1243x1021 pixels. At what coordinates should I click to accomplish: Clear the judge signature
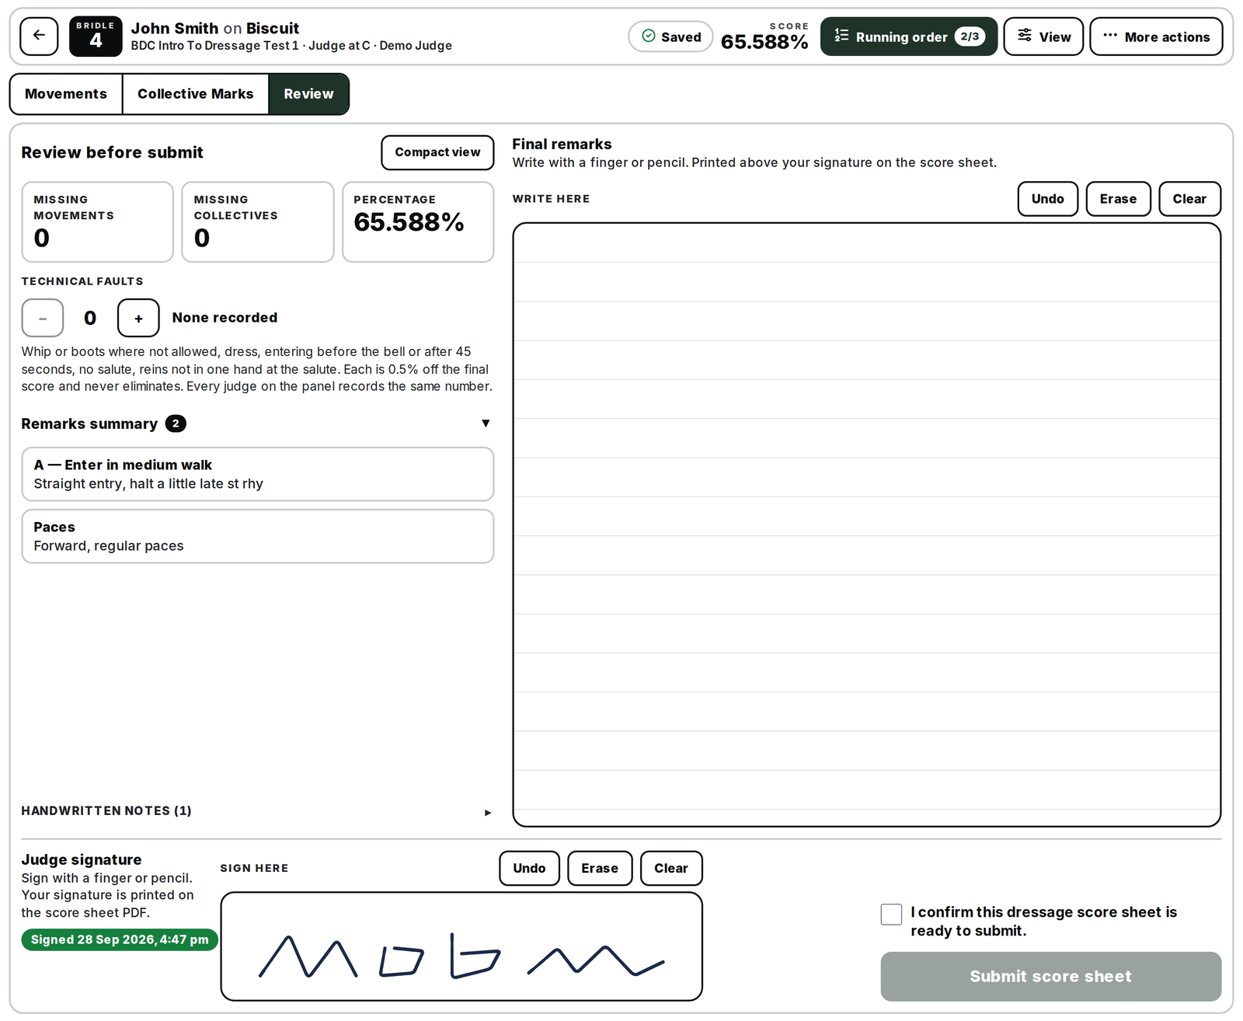[x=671, y=868]
